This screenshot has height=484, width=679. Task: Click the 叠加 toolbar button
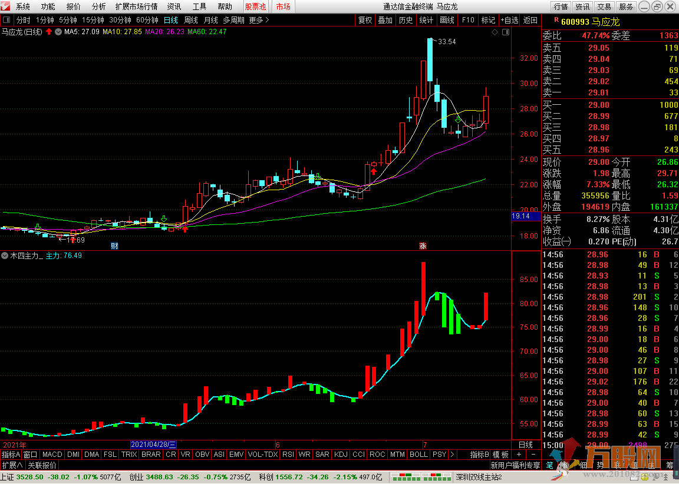point(385,21)
